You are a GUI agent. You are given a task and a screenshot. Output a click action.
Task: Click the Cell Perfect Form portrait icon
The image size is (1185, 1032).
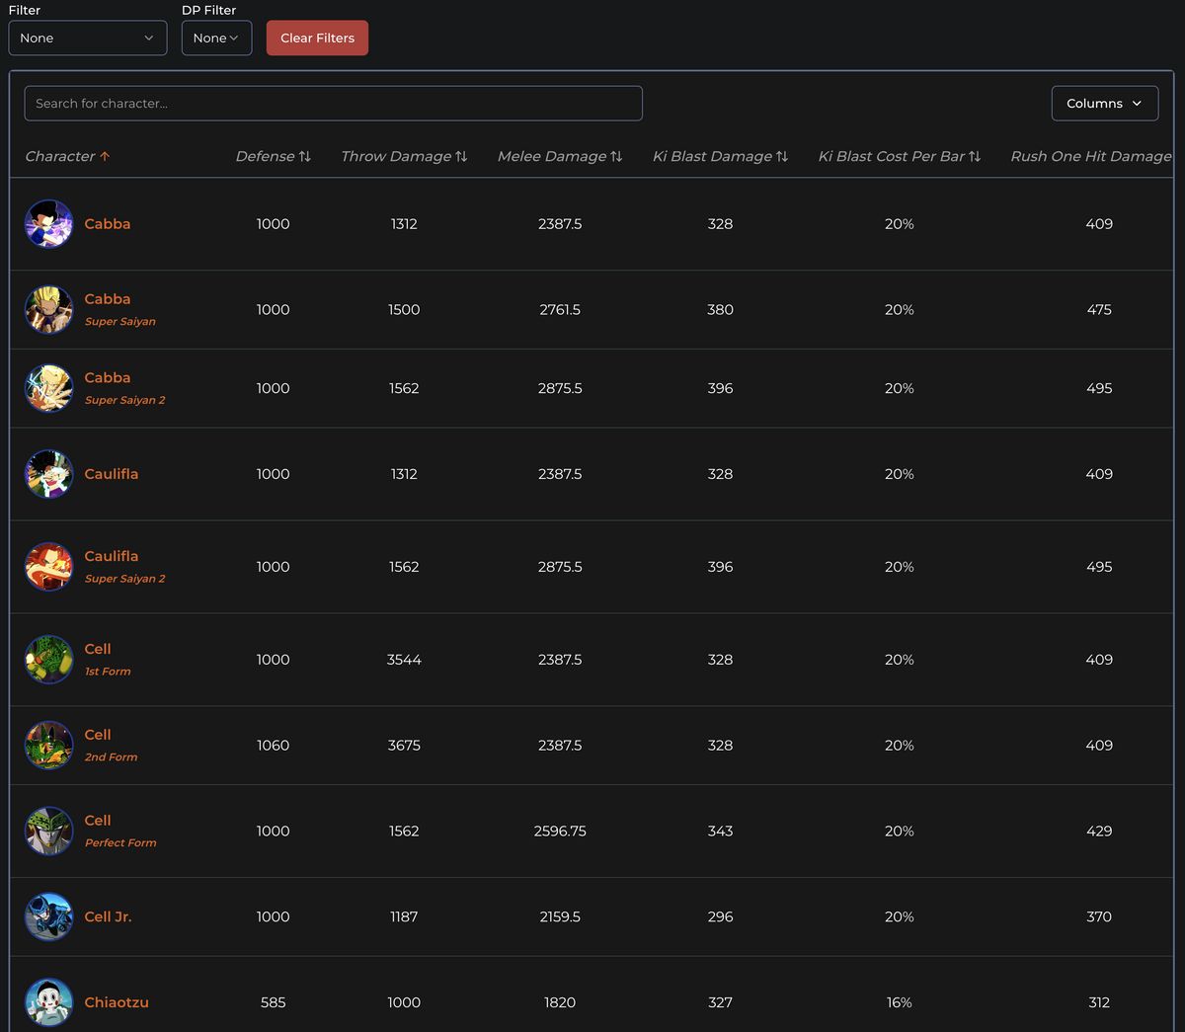coord(48,831)
